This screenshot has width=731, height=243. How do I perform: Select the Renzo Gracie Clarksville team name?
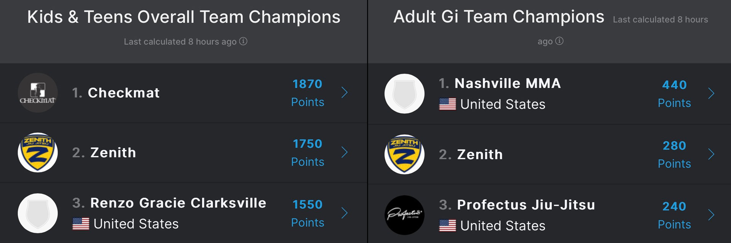click(178, 203)
